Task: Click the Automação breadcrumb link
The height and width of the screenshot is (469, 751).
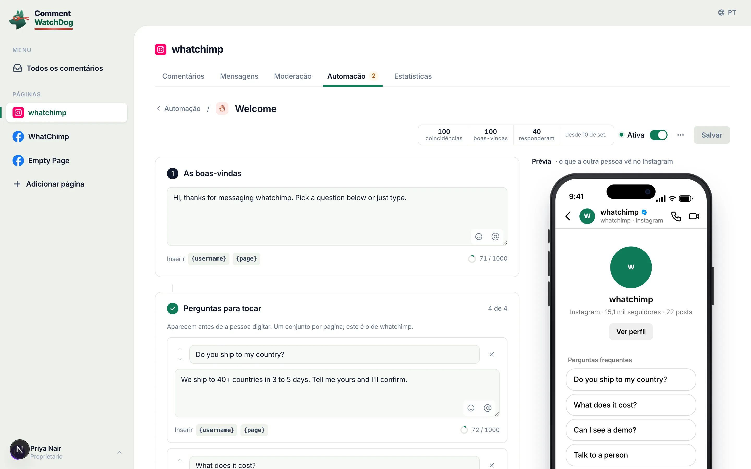Action: [x=182, y=109]
